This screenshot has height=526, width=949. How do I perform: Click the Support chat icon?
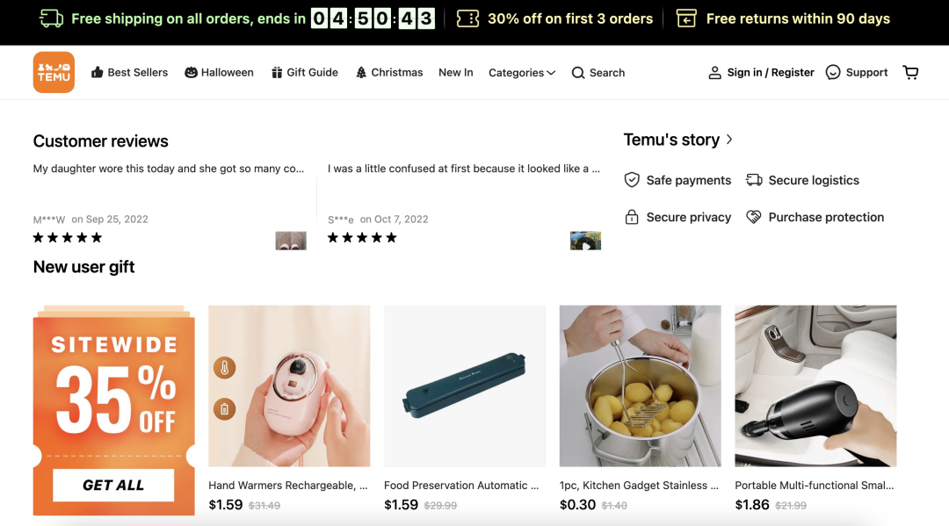pyautogui.click(x=833, y=72)
